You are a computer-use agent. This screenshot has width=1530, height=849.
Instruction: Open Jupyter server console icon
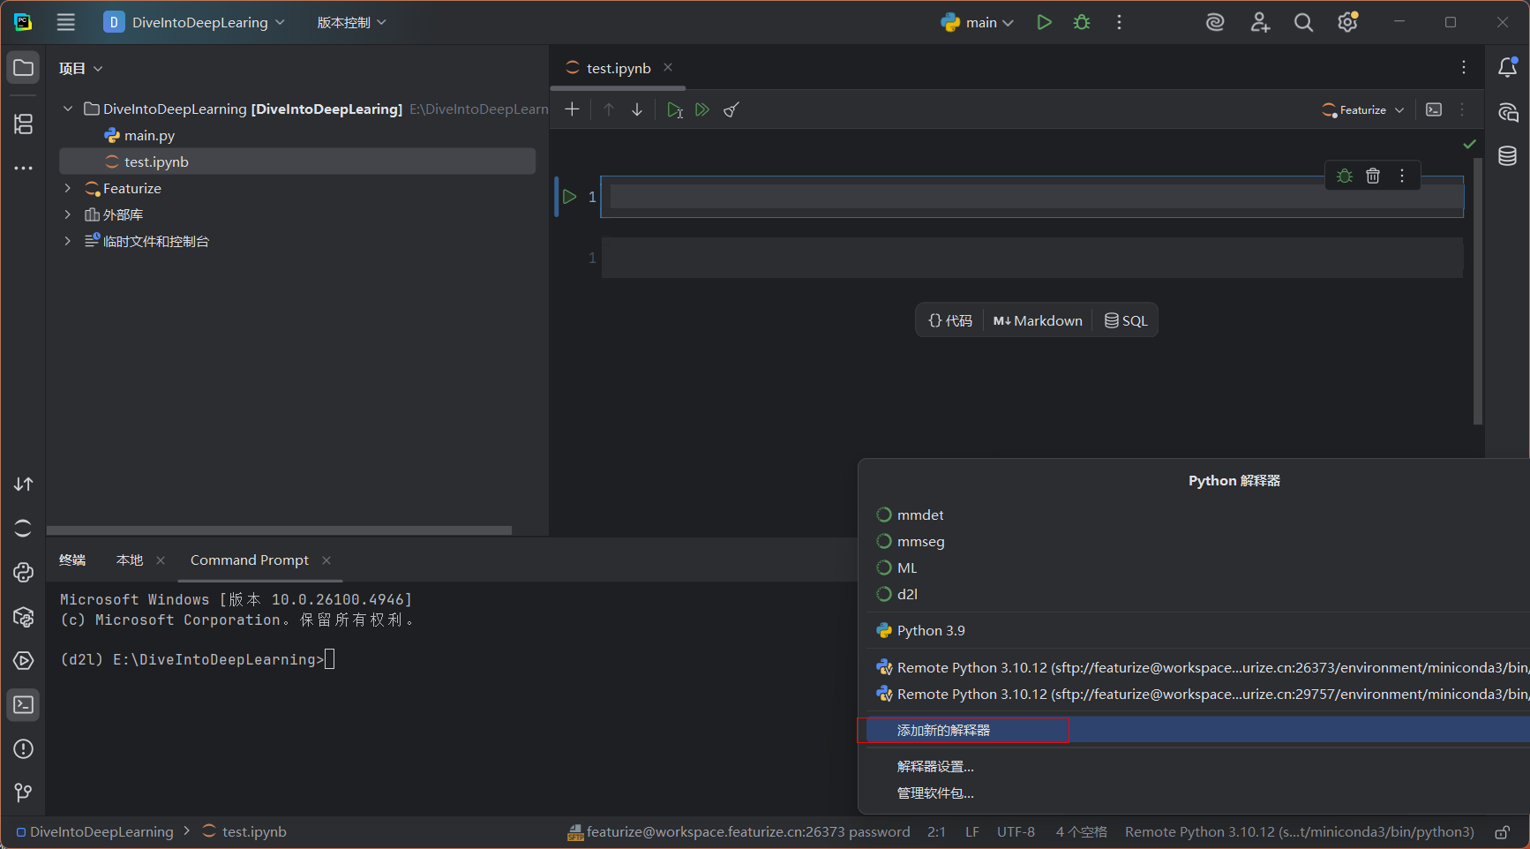(x=1435, y=109)
